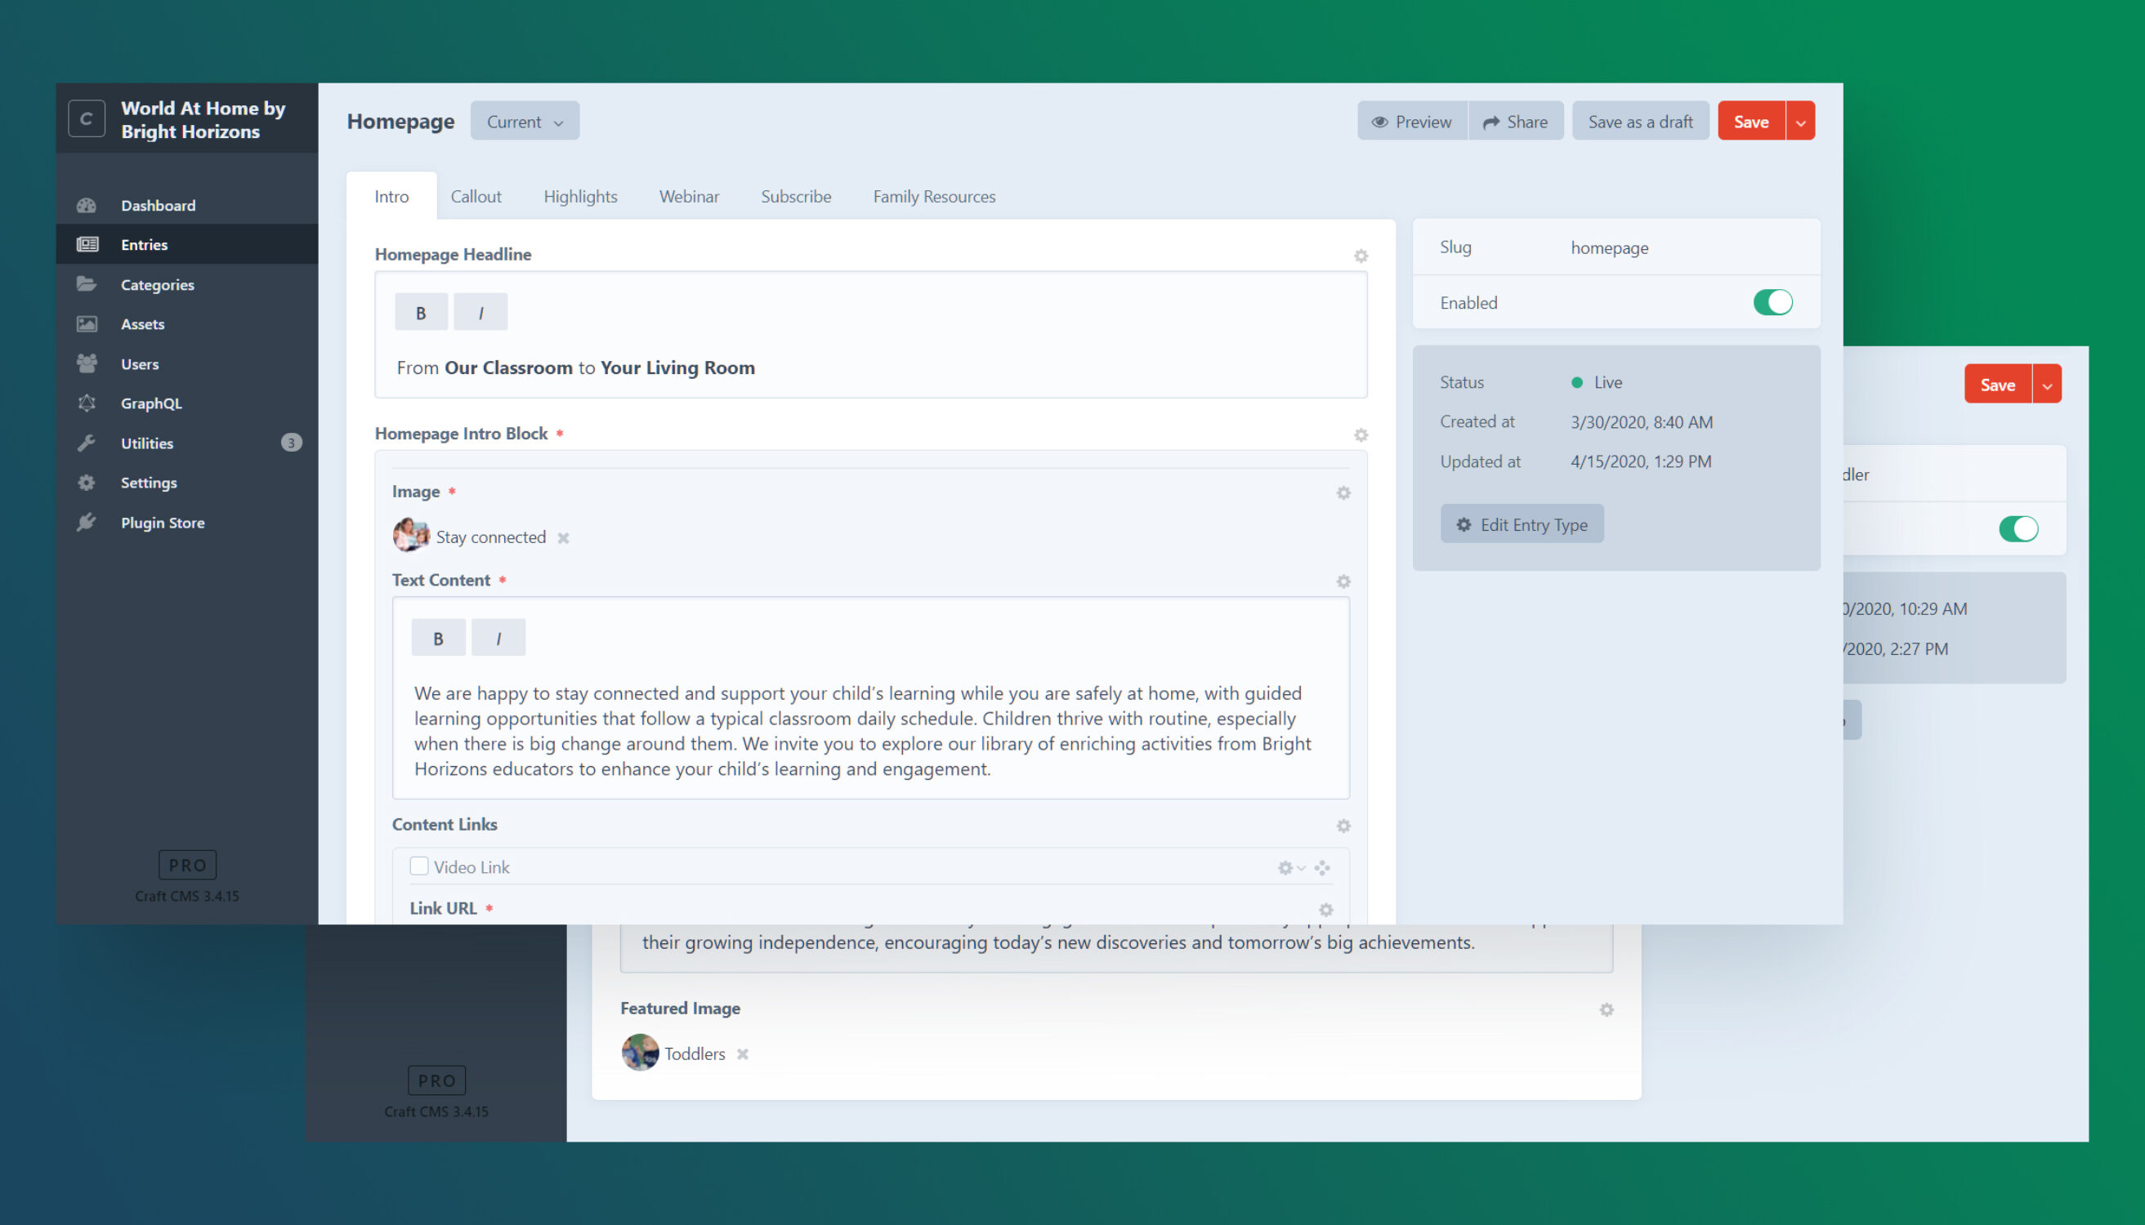
Task: Click the Homepage entry title
Action: coord(400,121)
